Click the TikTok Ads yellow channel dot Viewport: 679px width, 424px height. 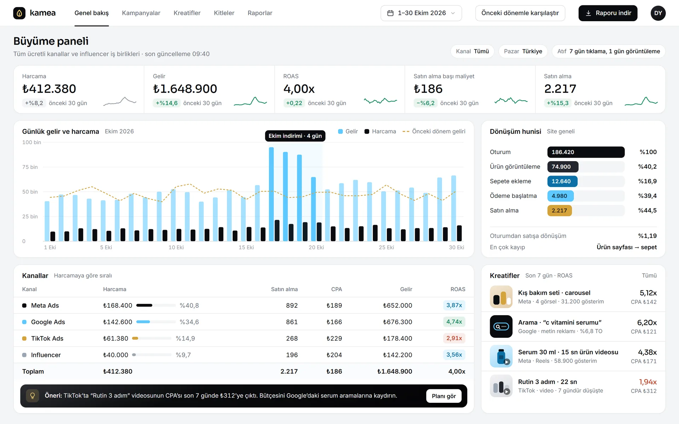(x=24, y=338)
